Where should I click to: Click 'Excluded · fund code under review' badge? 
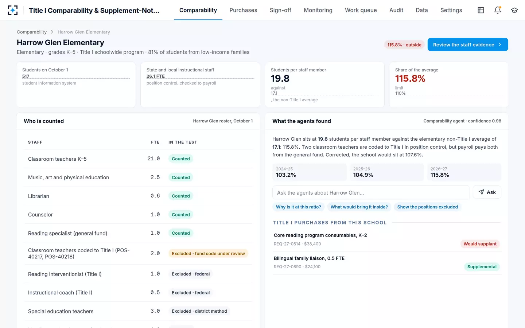pos(208,253)
